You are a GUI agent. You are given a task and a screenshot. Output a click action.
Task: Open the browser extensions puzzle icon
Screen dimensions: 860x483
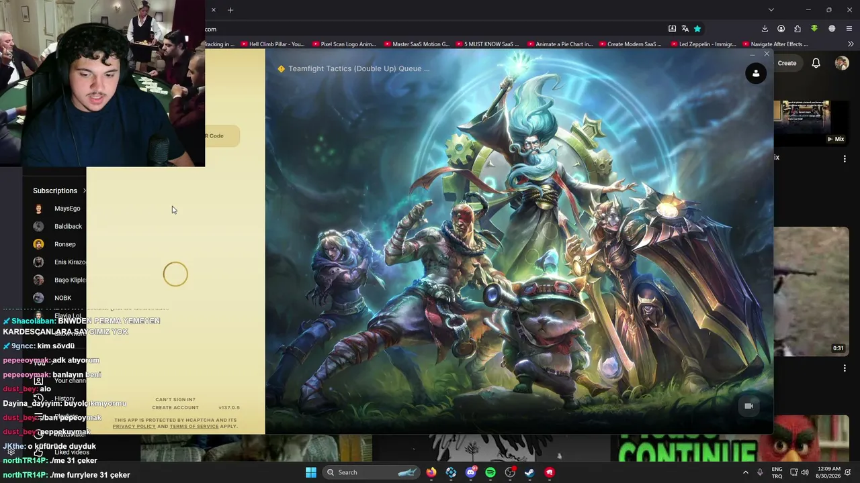pyautogui.click(x=798, y=29)
